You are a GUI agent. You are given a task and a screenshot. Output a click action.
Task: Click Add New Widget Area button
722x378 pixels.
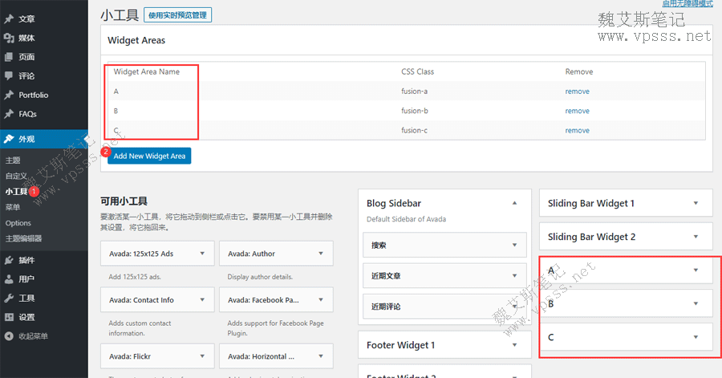pyautogui.click(x=149, y=156)
